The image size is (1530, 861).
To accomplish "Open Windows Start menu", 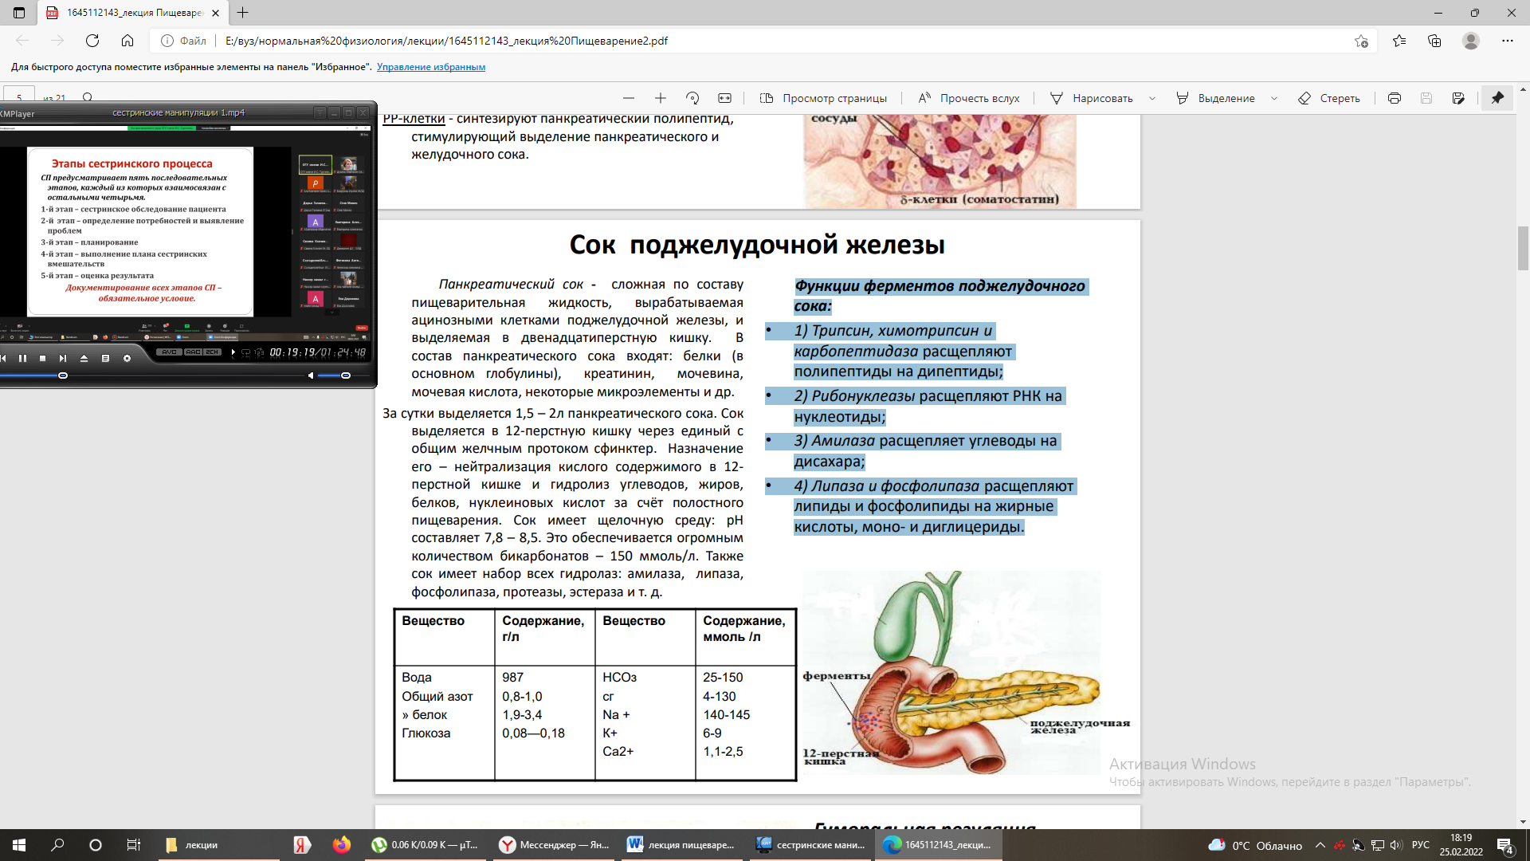I will (19, 845).
